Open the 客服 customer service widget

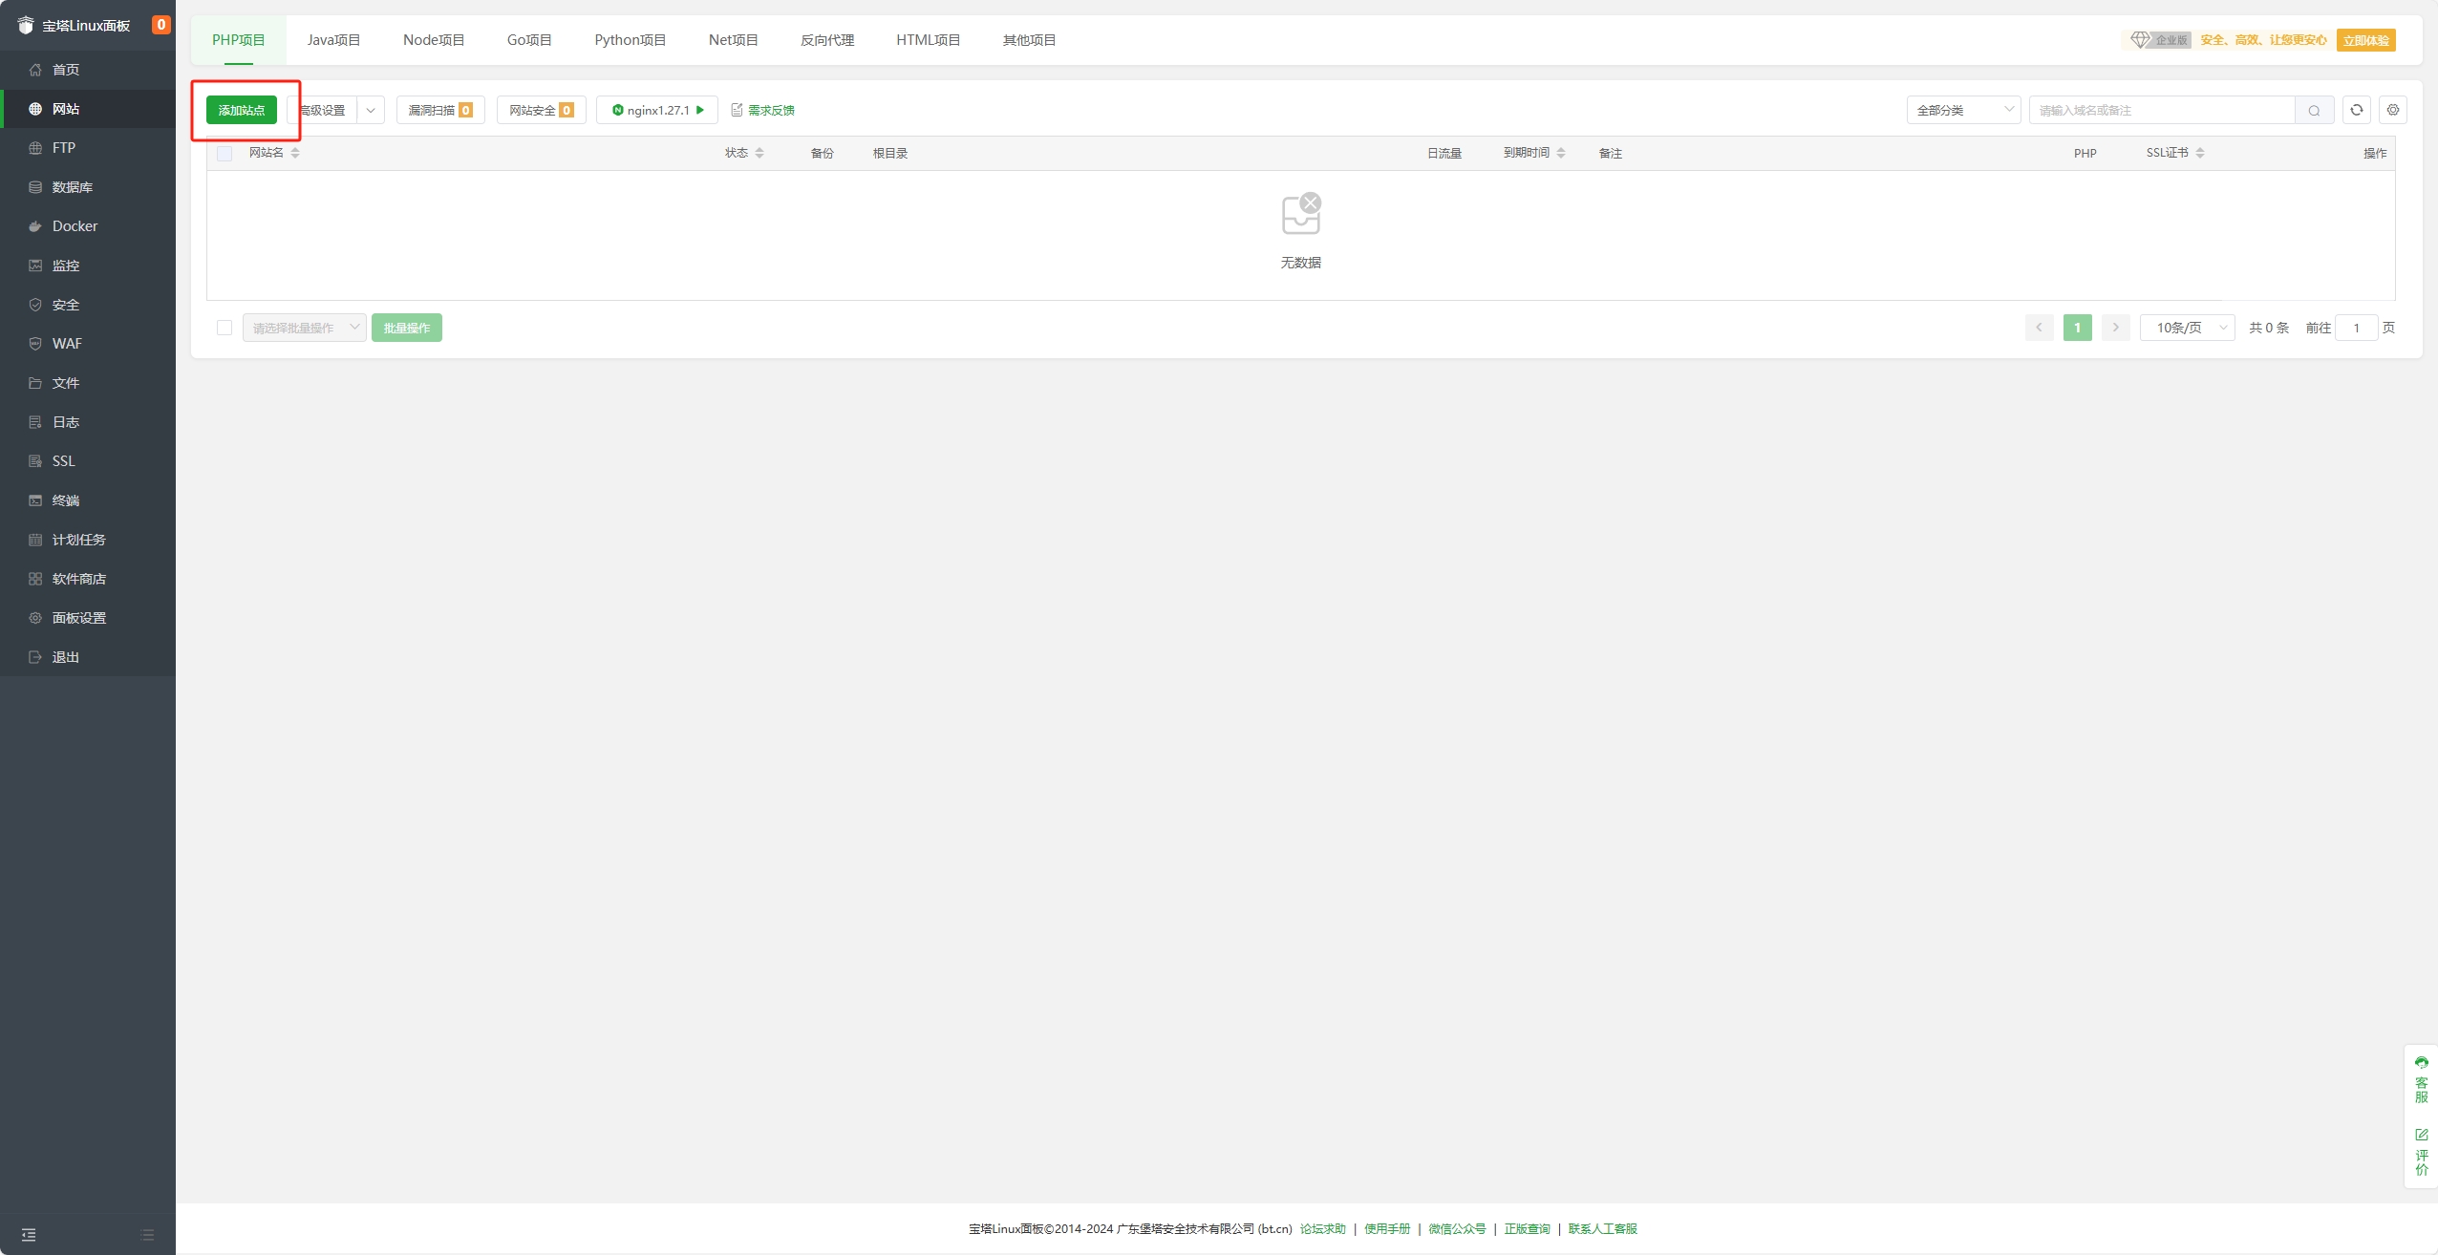point(2421,1079)
